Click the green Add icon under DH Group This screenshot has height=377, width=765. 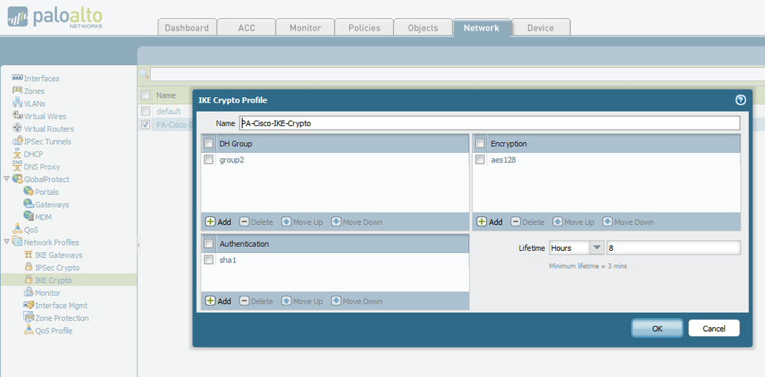210,222
